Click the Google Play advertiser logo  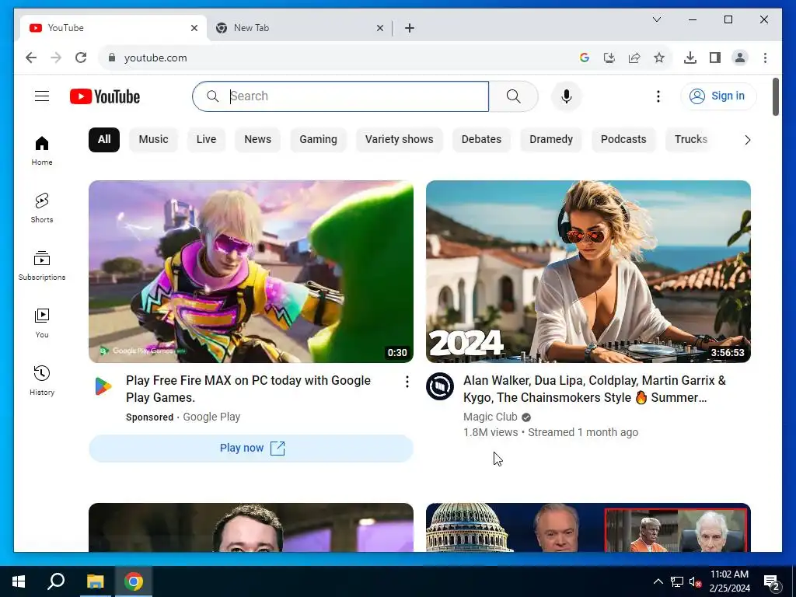pos(103,386)
